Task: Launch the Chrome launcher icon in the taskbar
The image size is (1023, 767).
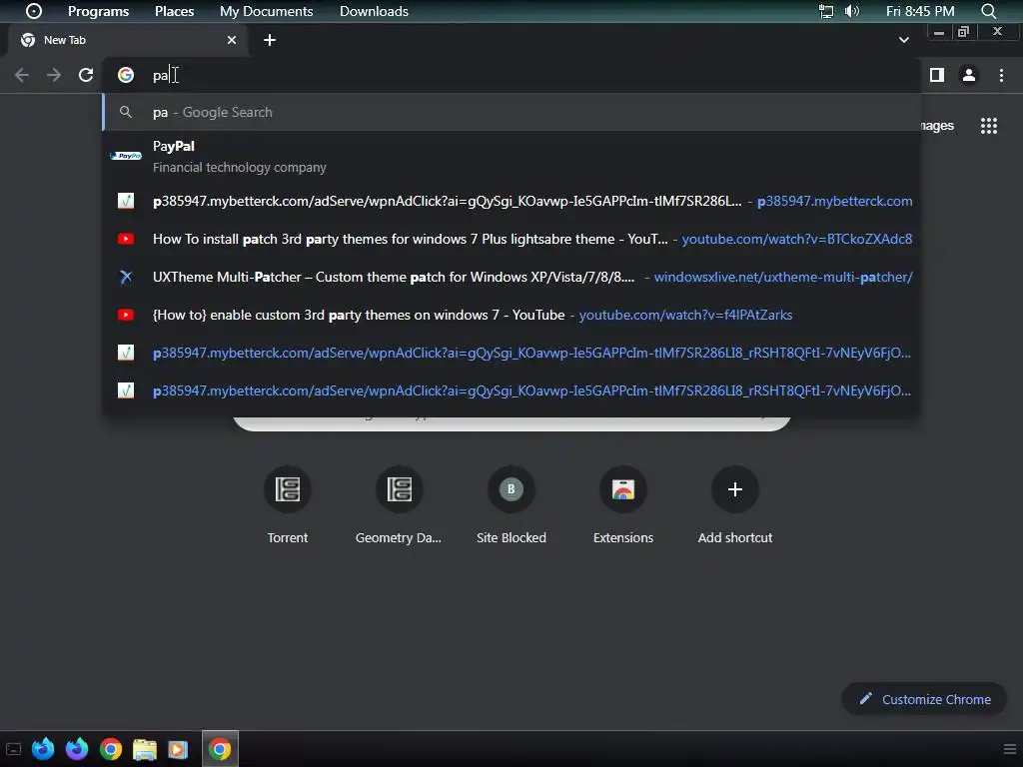Action: [111, 749]
